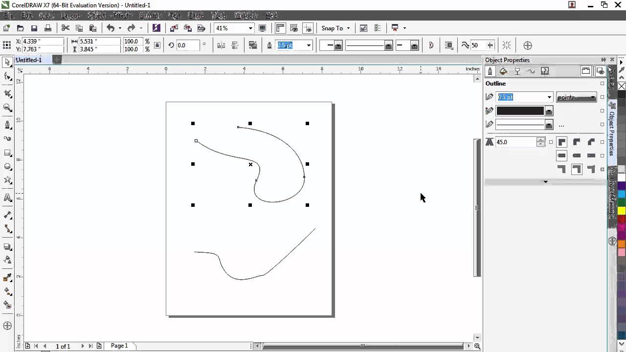626x352 pixels.
Task: Click the Undo button
Action: click(x=111, y=28)
